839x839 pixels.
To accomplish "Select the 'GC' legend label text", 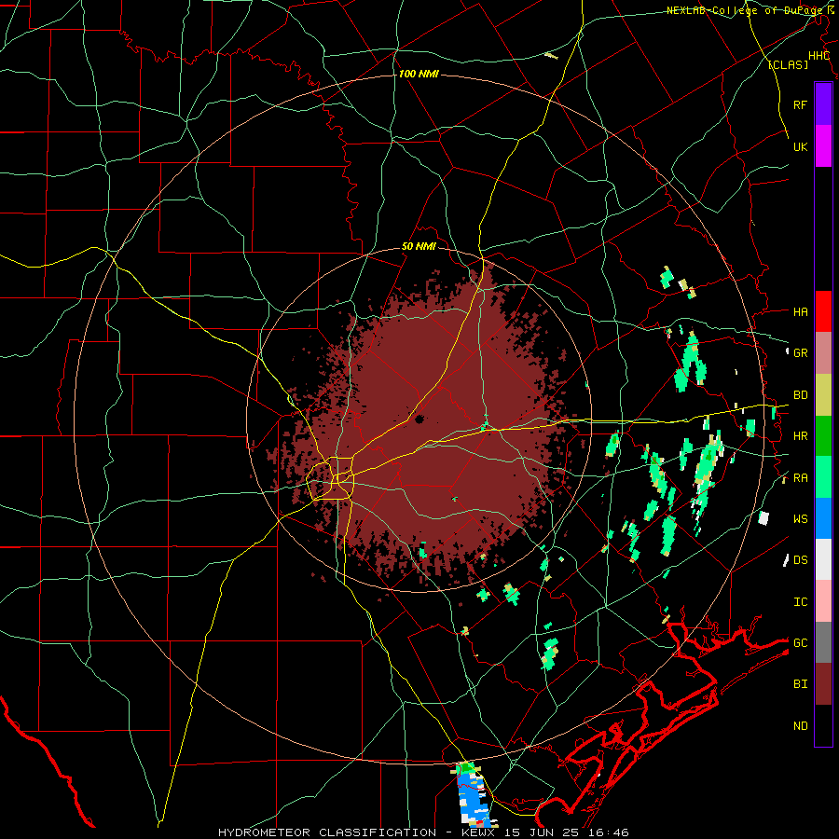I will coord(800,642).
